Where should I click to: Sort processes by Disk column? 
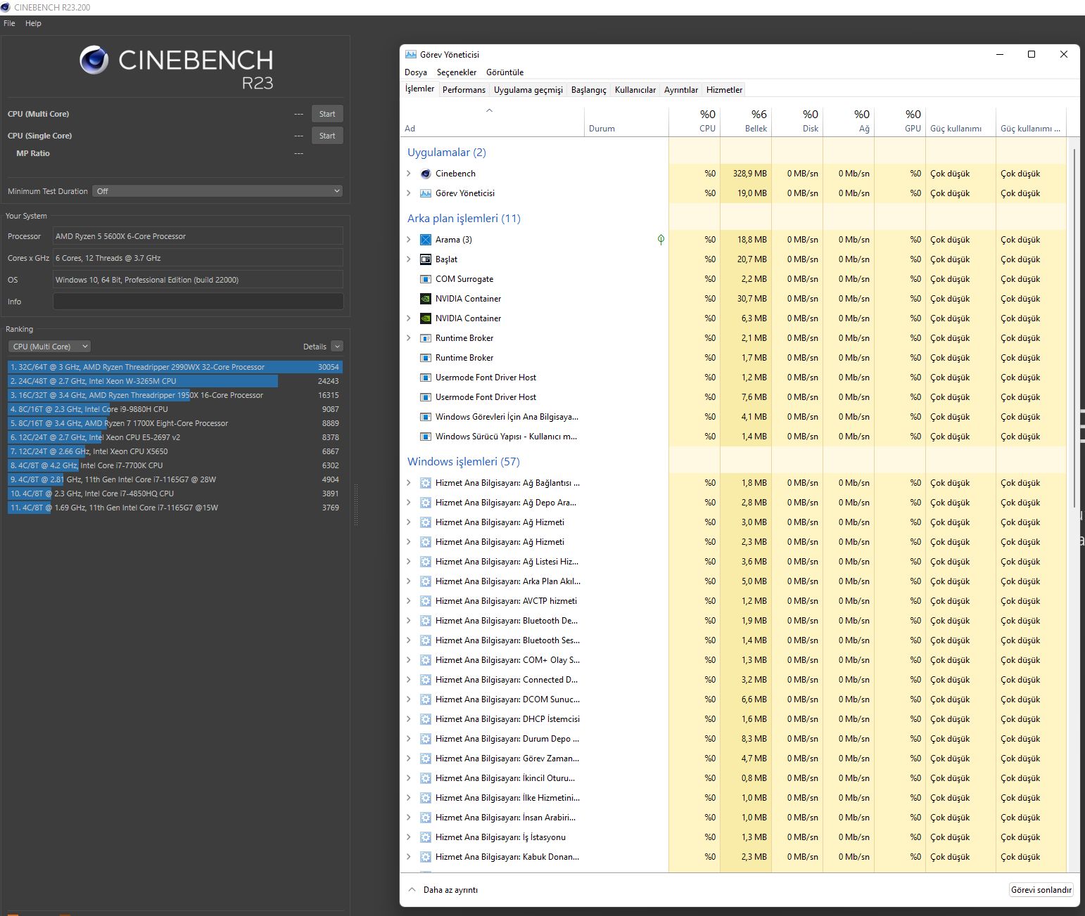(797, 121)
